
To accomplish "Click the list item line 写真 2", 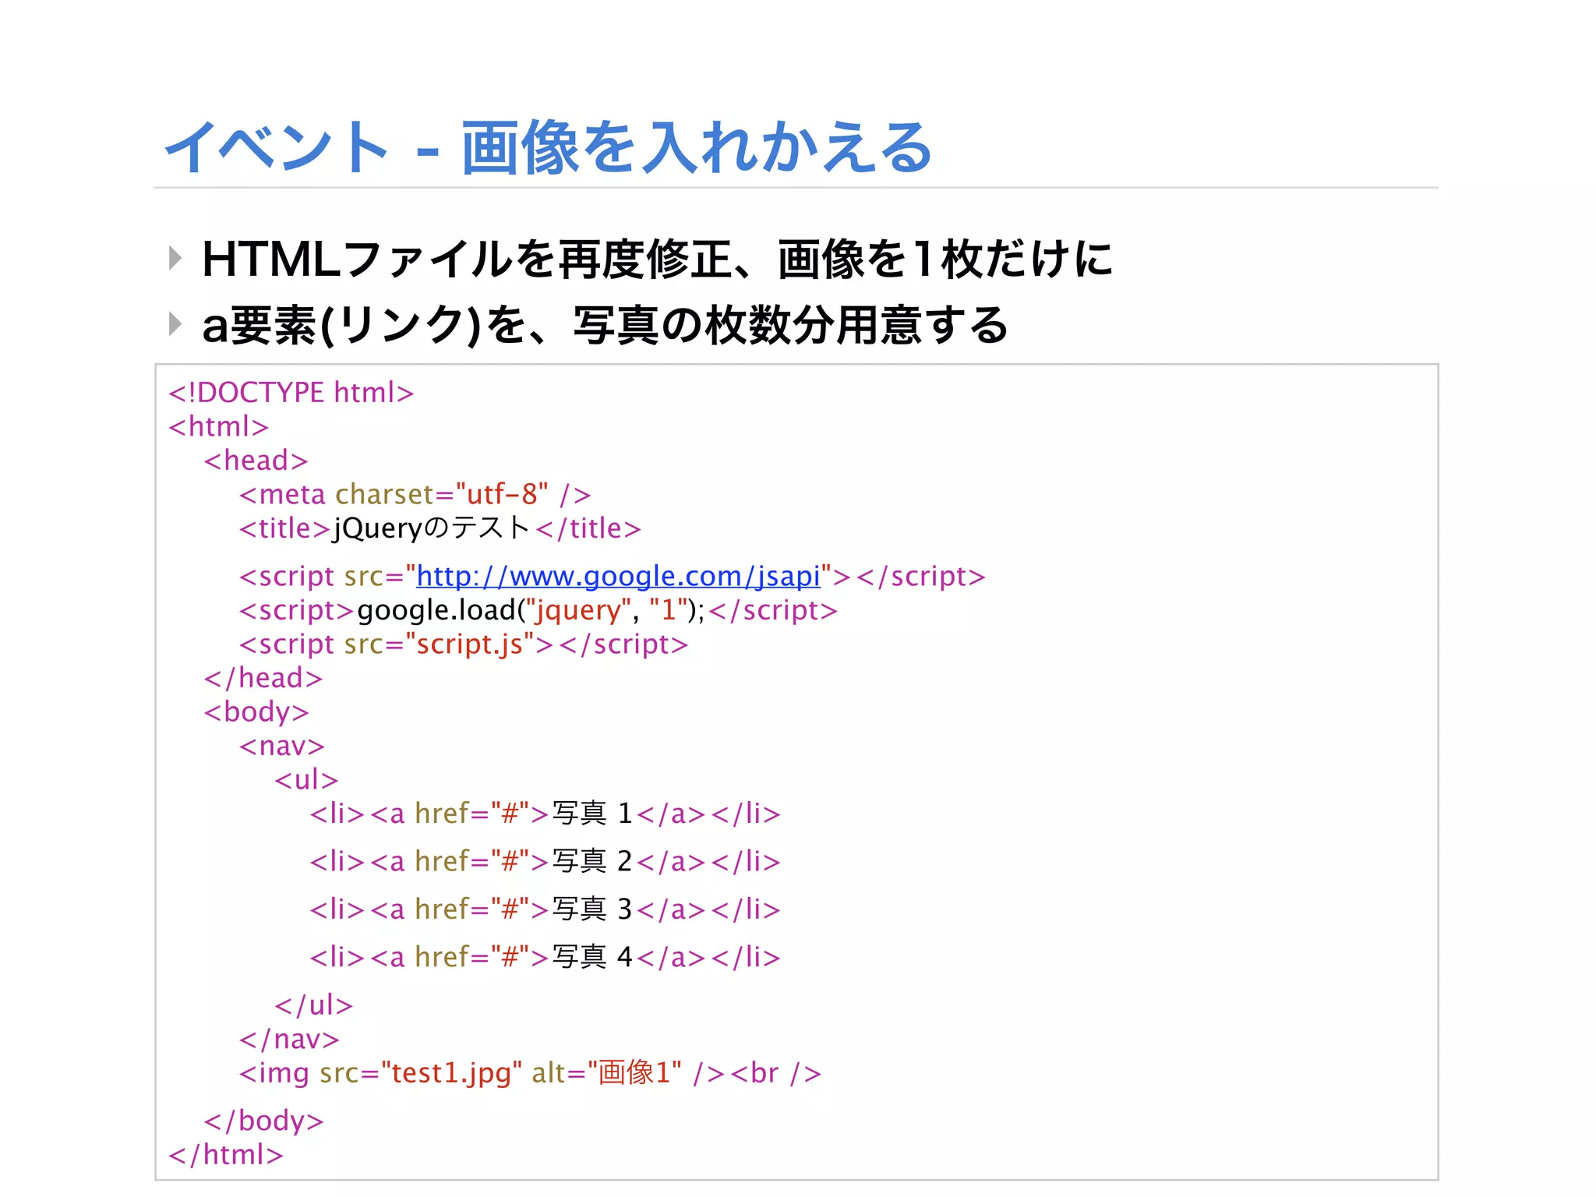I will [545, 862].
